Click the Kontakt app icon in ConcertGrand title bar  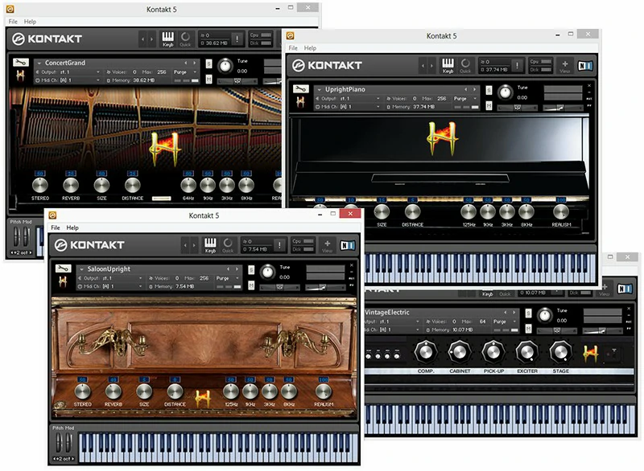coord(10,9)
